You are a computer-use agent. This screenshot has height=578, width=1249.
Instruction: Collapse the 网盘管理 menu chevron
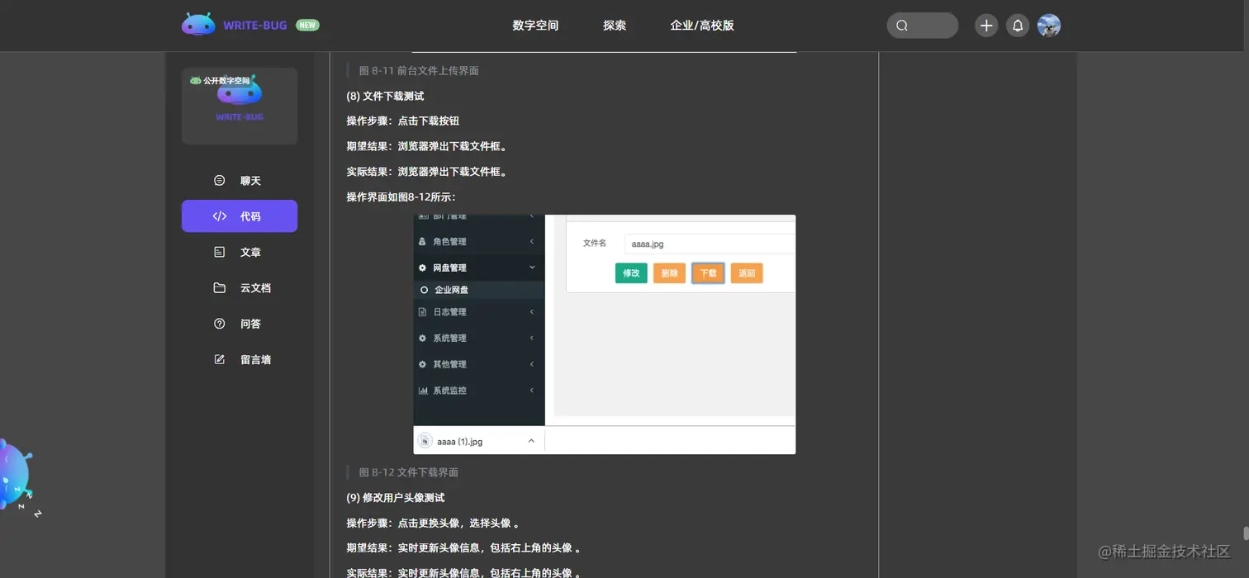532,268
